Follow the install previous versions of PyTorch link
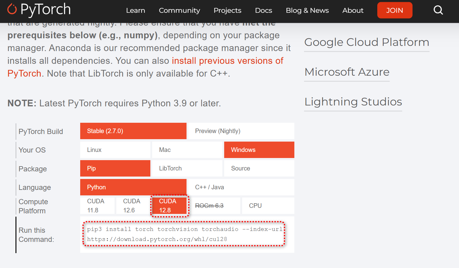 click(x=228, y=61)
